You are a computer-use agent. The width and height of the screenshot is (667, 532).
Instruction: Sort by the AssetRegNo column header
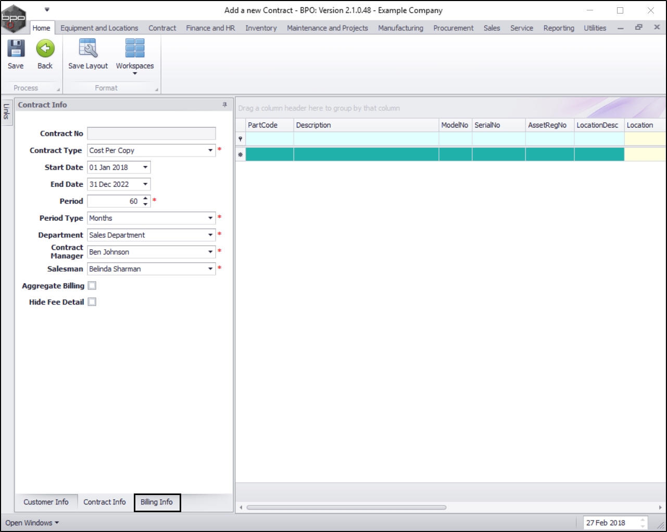[550, 125]
